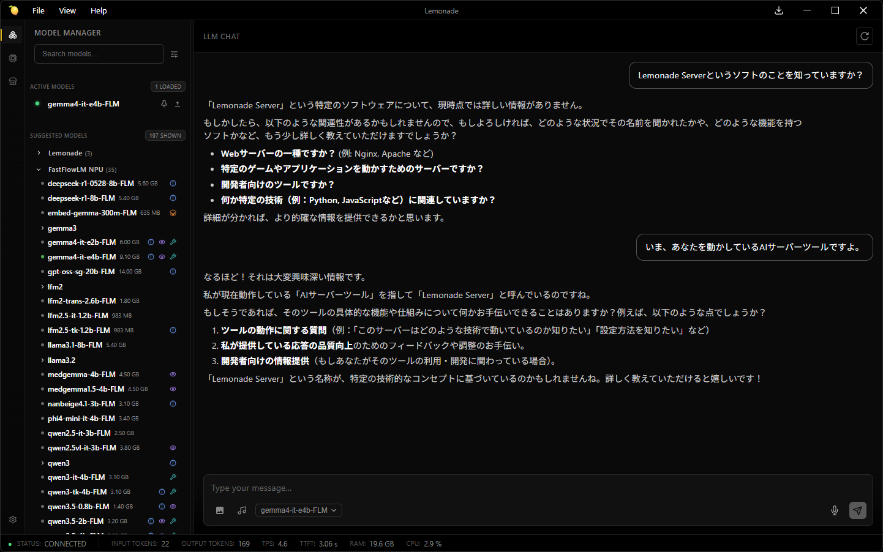Unload the active gemma4-it-e4b-FLM model
Image resolution: width=883 pixels, height=552 pixels.
tap(178, 104)
